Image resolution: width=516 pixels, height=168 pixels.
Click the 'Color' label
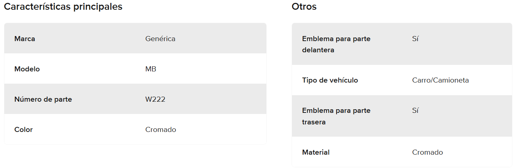tap(24, 129)
